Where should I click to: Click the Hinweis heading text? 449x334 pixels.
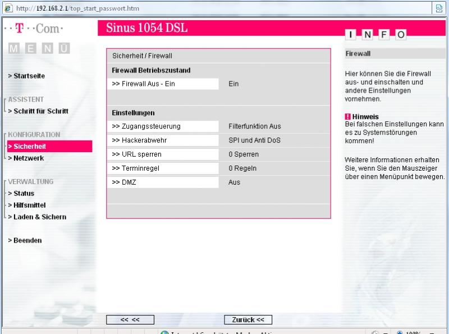click(x=365, y=117)
